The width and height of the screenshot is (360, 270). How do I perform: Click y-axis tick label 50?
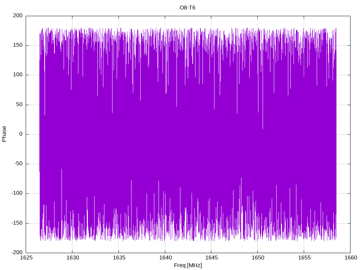[x=20, y=104]
